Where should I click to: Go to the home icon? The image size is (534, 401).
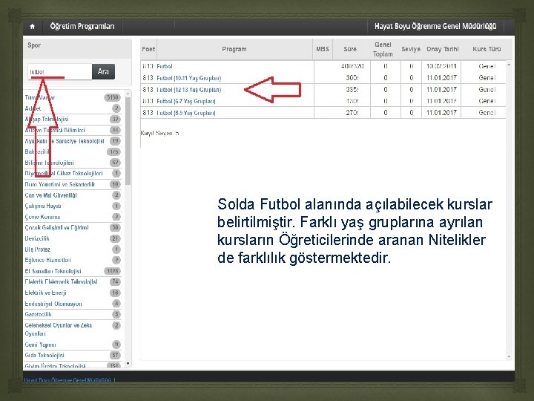point(33,26)
